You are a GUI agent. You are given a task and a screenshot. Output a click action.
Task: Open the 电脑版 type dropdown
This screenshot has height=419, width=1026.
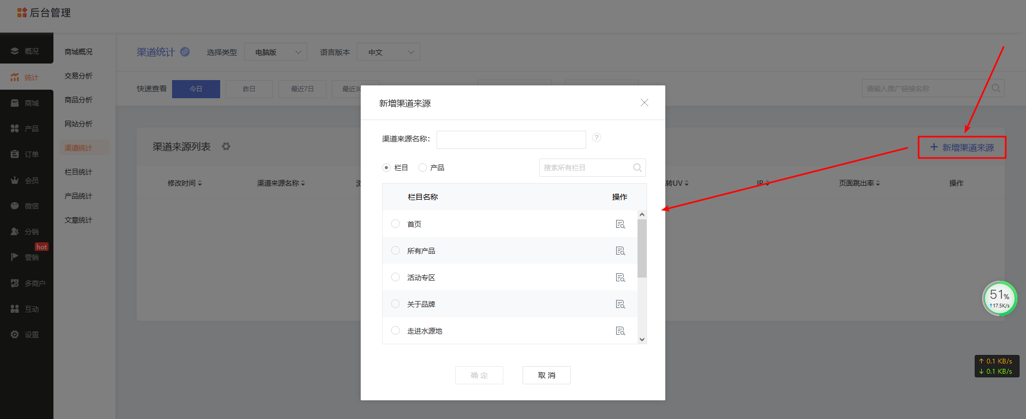click(276, 52)
